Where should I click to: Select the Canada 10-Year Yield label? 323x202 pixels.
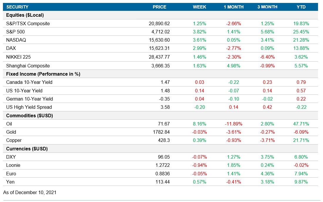(x=29, y=82)
